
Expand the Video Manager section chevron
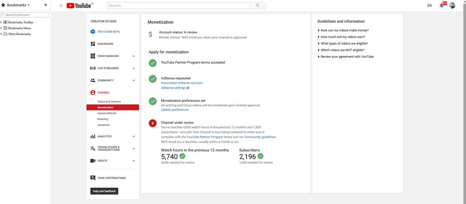[134, 56]
